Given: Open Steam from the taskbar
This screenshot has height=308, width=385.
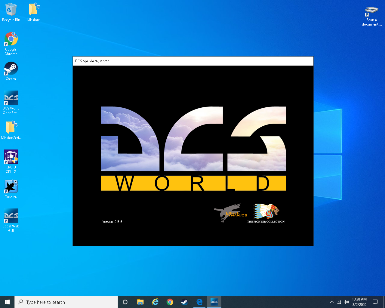Looking at the screenshot, I should (184, 302).
